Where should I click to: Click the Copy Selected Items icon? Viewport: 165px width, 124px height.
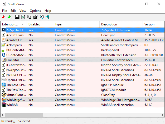pos(29,17)
